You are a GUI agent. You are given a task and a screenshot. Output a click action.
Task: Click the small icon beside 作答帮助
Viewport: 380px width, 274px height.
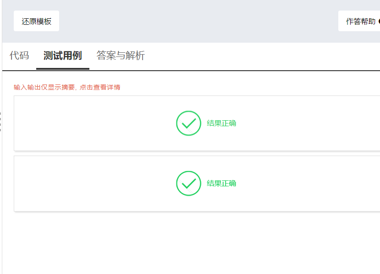[379, 22]
